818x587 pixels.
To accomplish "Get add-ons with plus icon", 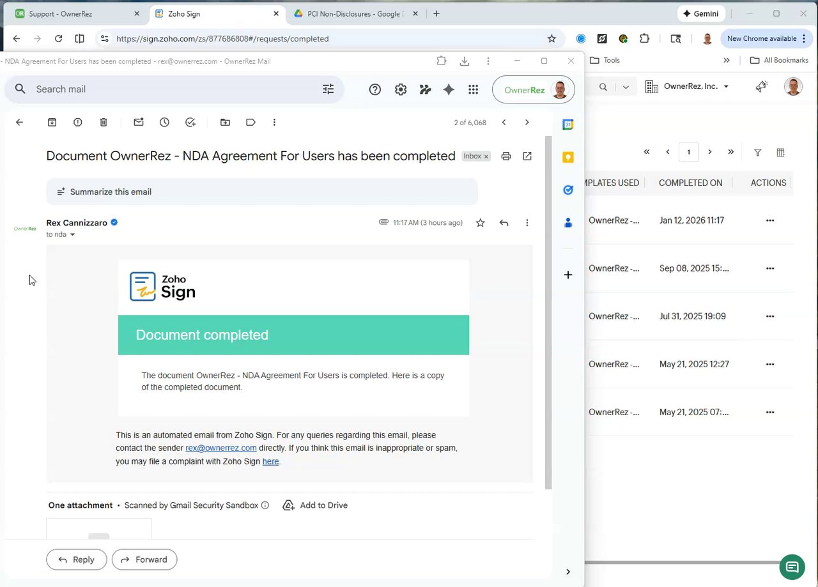I will 567,275.
